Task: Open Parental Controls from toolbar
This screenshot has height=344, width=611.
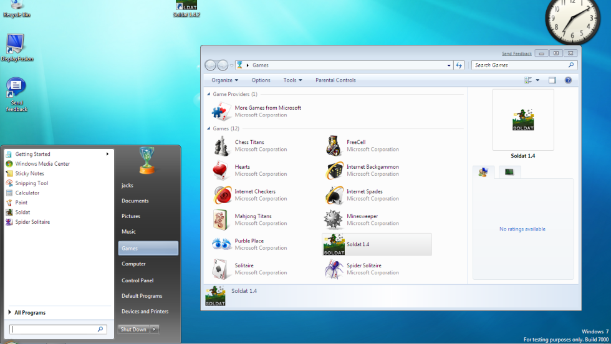Action: click(x=335, y=80)
